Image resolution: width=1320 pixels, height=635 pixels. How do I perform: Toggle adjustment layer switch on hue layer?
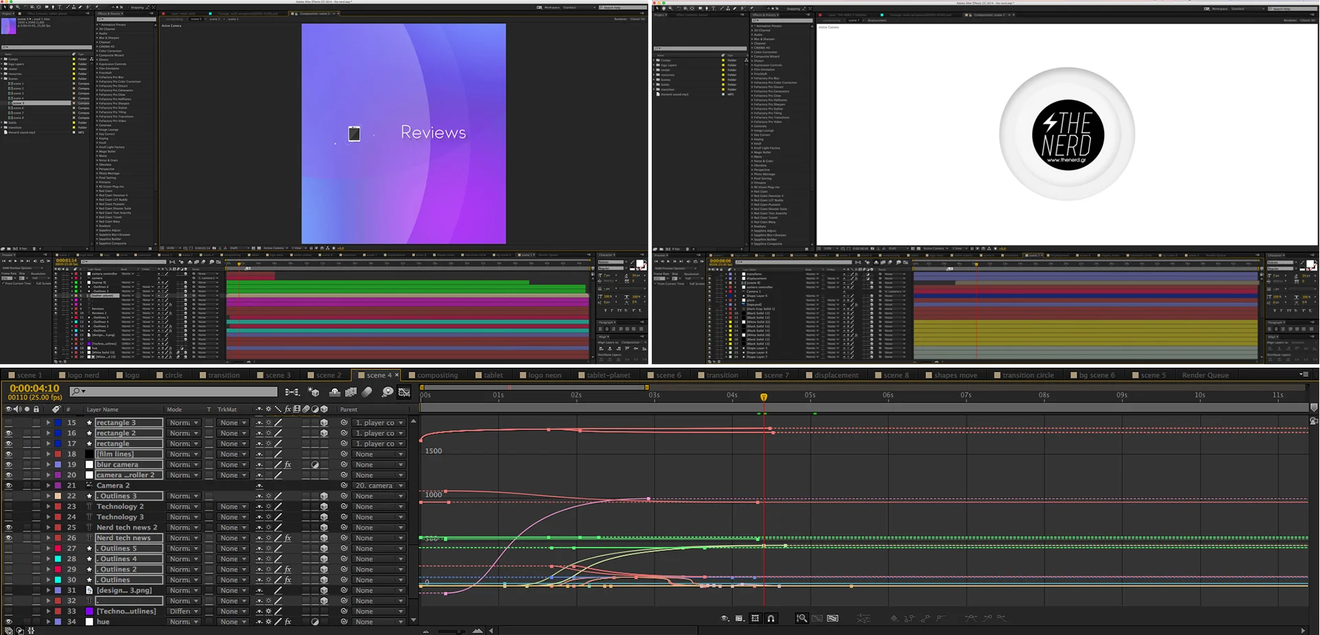pyautogui.click(x=315, y=622)
